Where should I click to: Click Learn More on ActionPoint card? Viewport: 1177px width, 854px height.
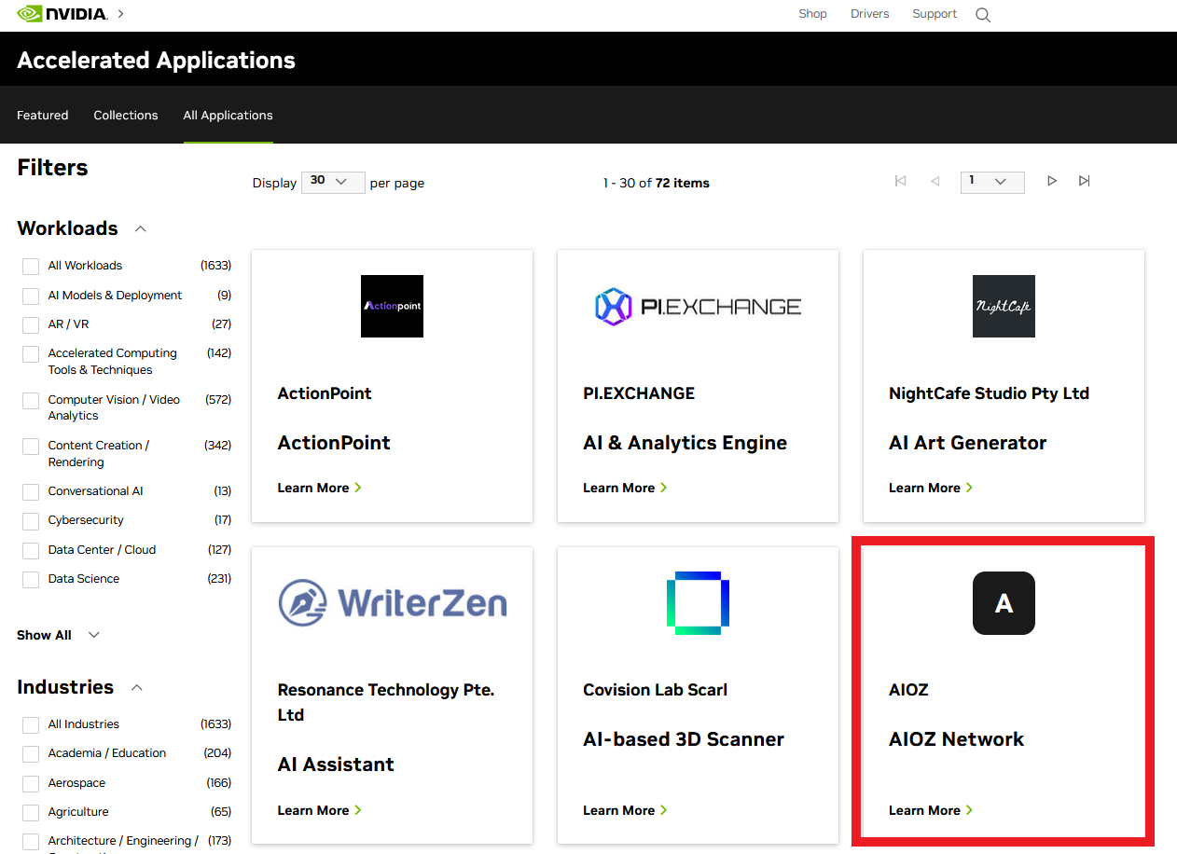click(x=320, y=488)
